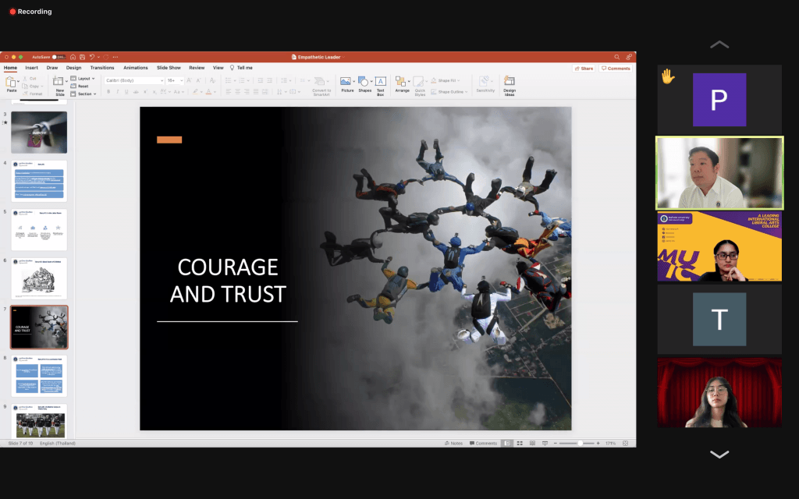Start slide show from status bar icon
Screen dimensions: 799x499
click(544, 443)
